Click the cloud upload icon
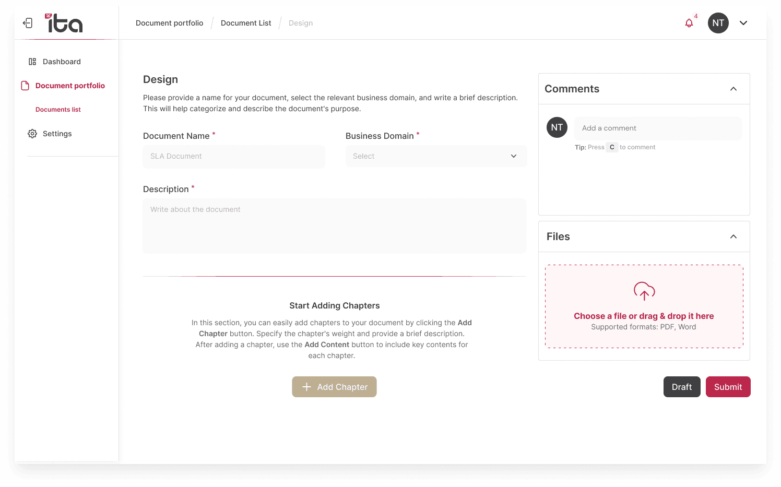The width and height of the screenshot is (781, 487). coord(644,291)
